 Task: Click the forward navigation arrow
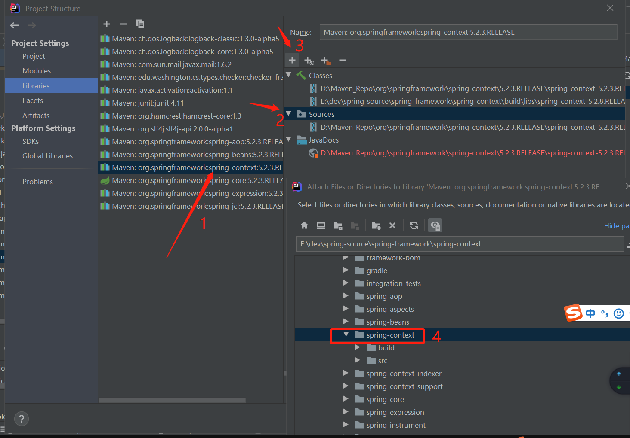(31, 25)
